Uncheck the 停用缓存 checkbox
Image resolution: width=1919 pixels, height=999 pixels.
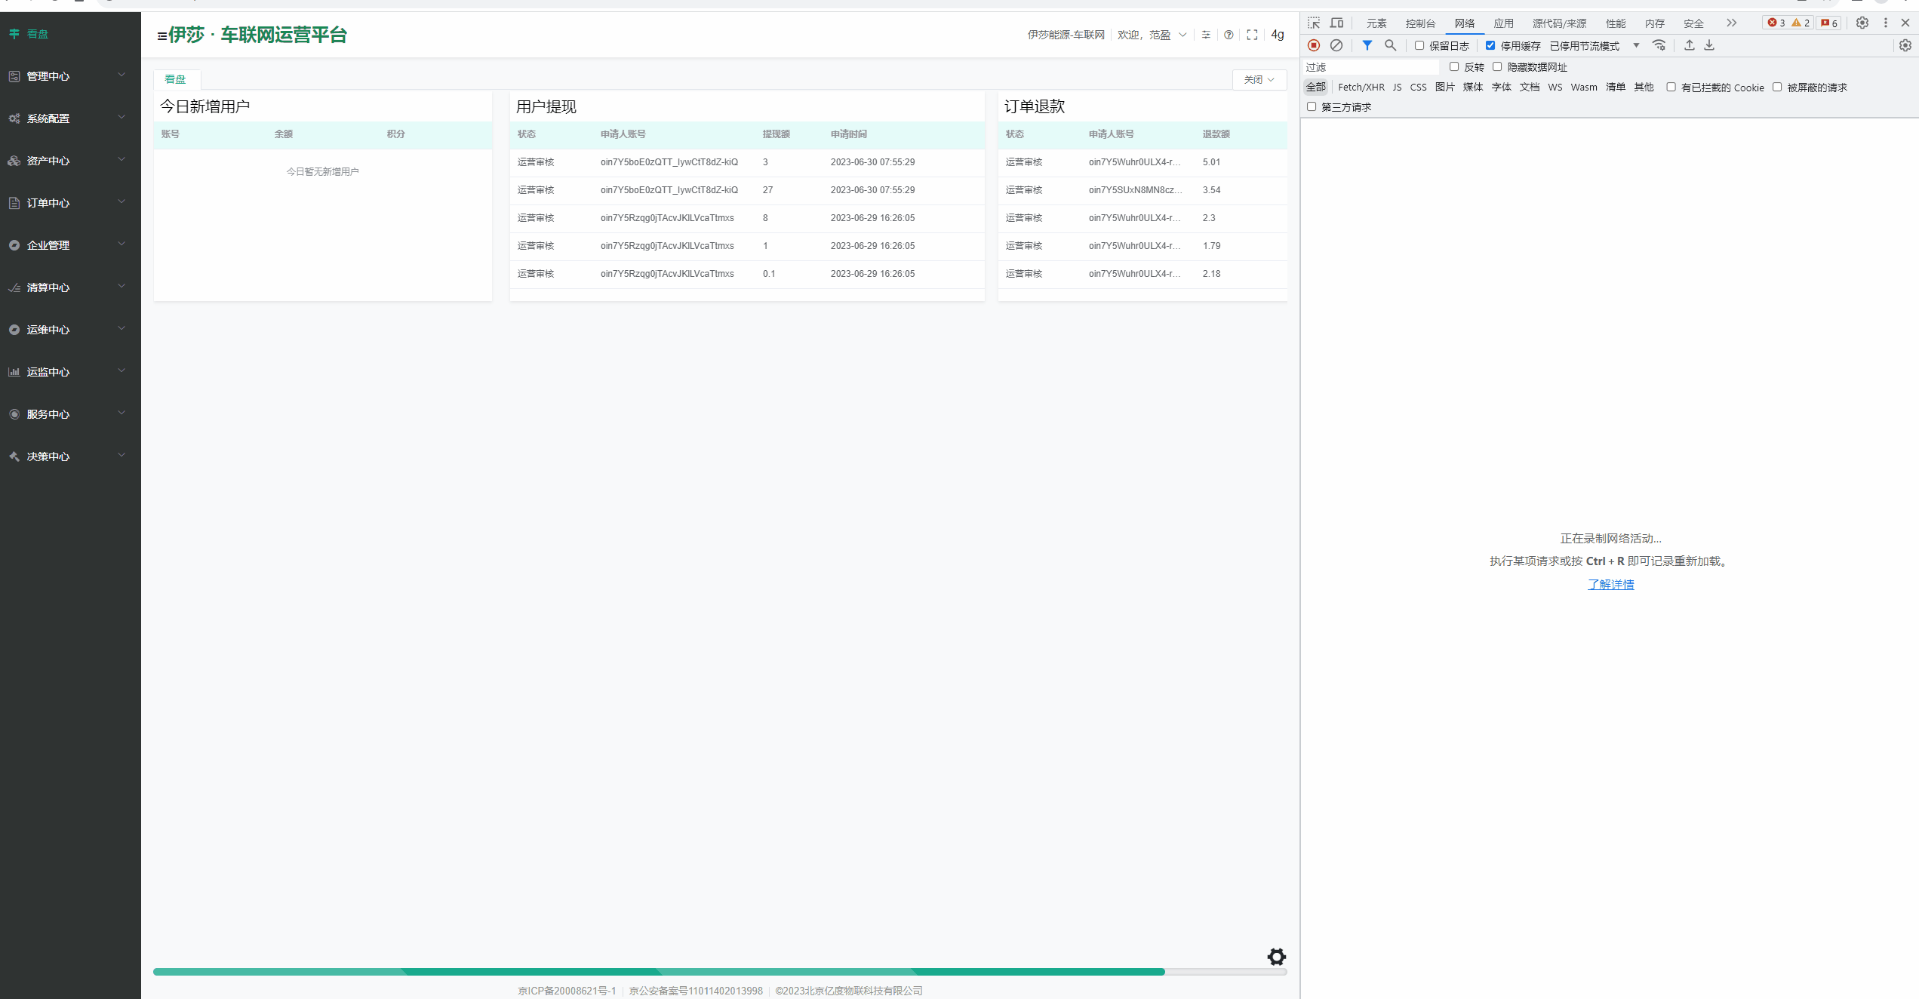pos(1490,45)
